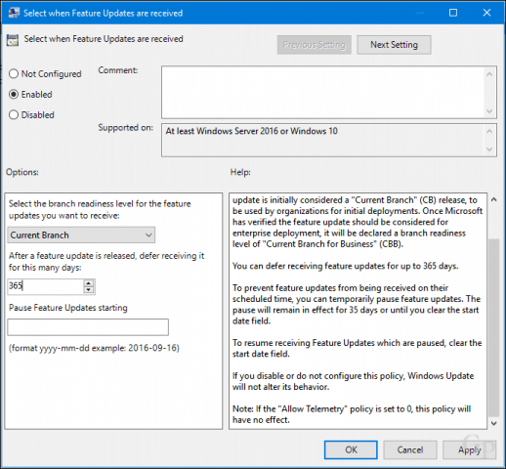The width and height of the screenshot is (506, 469).
Task: Increase the defer days spinner value
Action: 89,283
